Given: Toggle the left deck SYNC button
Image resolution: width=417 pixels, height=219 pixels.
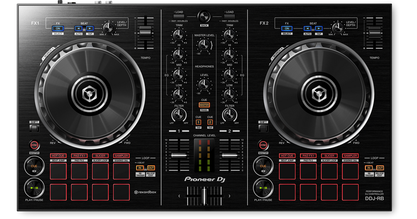Looking at the screenshot, I should coord(34,145).
